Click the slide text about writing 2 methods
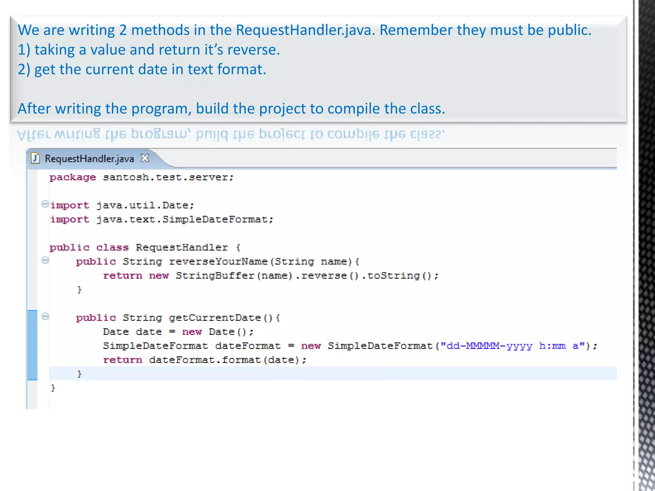This screenshot has width=655, height=491. click(304, 30)
